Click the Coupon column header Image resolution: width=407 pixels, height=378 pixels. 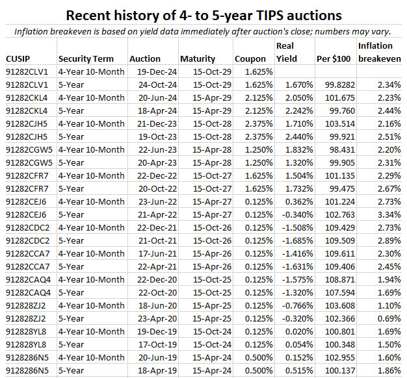click(x=250, y=58)
